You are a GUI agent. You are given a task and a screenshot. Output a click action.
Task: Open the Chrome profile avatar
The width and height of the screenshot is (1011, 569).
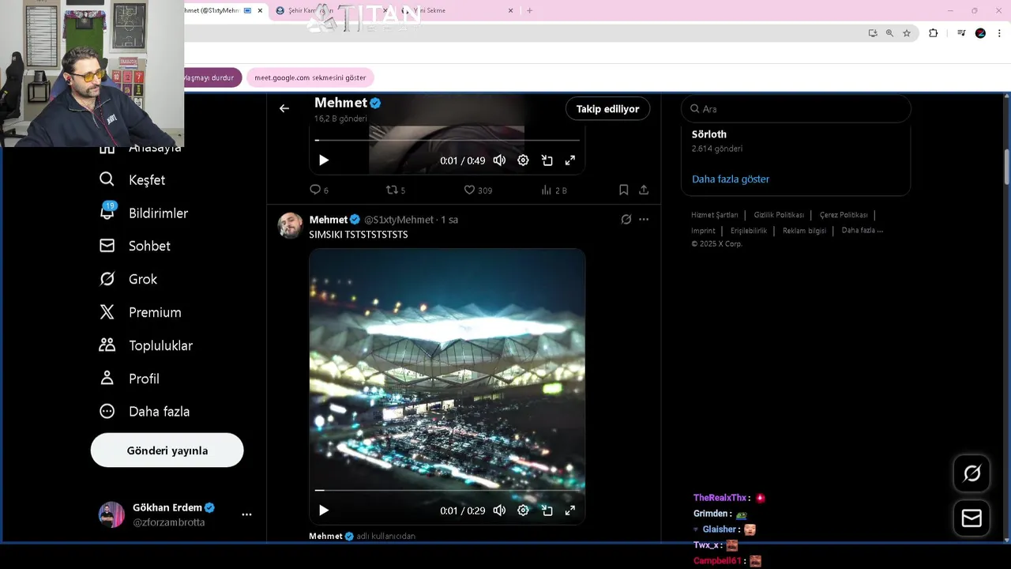pos(980,33)
